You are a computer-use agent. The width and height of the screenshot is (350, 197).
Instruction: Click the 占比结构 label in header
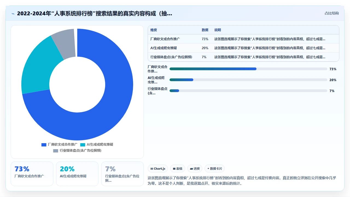pos(331,13)
